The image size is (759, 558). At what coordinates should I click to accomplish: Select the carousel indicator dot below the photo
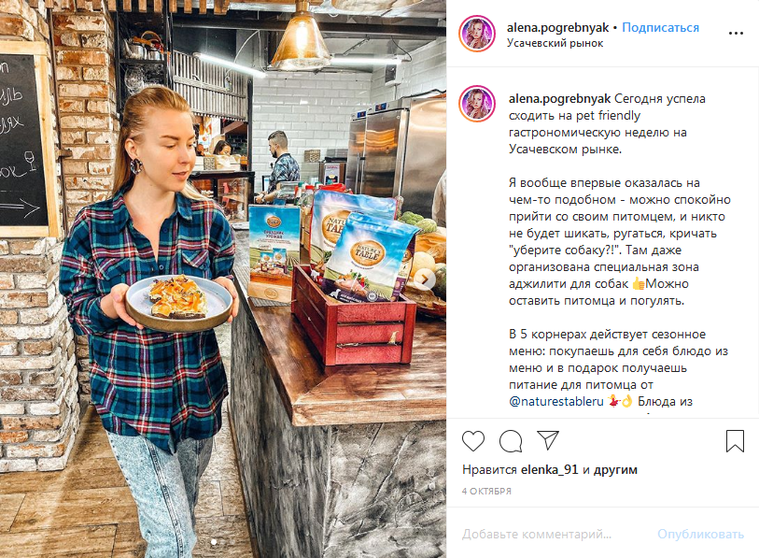214,542
